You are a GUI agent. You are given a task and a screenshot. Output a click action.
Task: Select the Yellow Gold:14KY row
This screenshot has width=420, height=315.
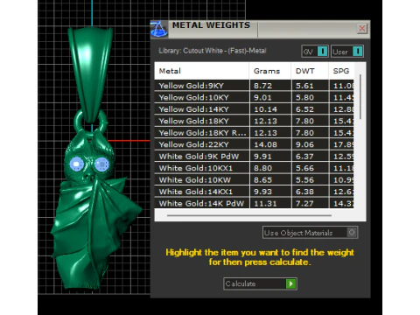tap(254, 109)
